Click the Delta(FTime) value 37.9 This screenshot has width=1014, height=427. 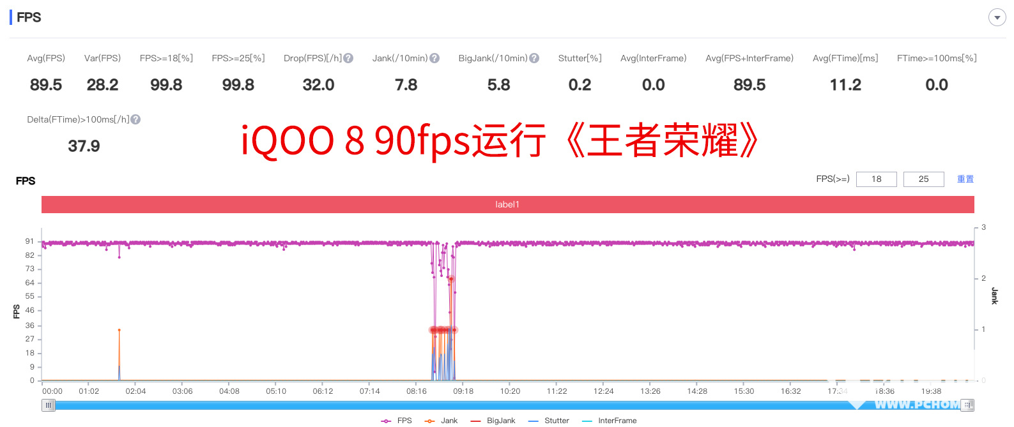[84, 146]
